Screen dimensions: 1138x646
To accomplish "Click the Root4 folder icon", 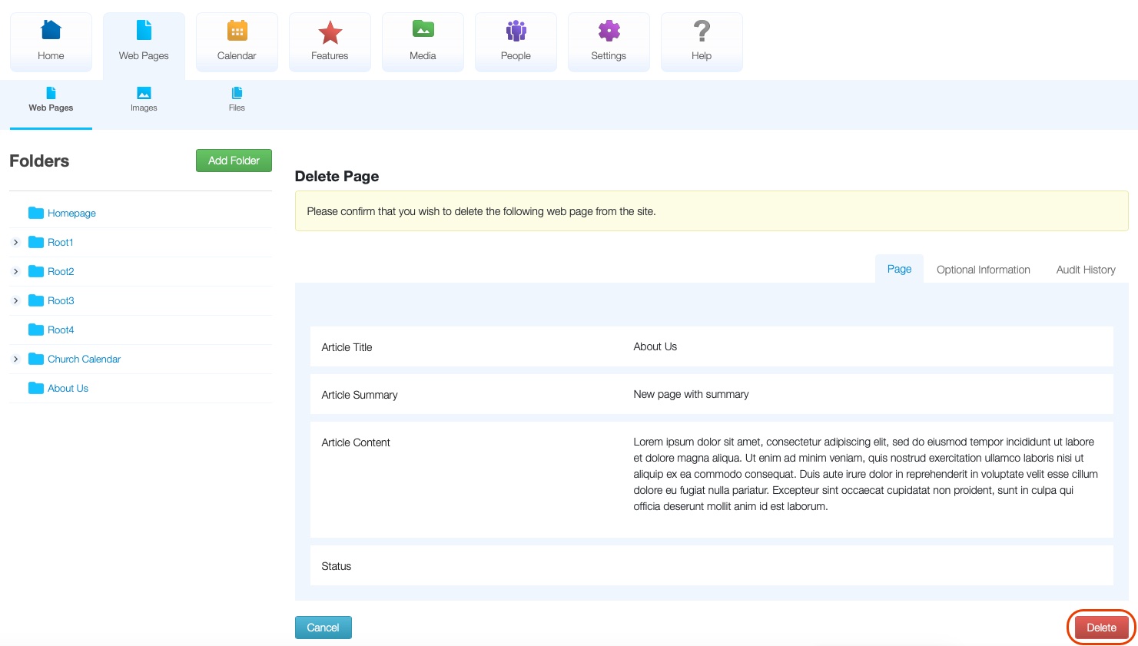I will (35, 330).
